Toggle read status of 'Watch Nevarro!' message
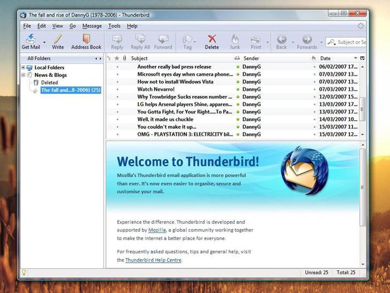 click(237, 89)
